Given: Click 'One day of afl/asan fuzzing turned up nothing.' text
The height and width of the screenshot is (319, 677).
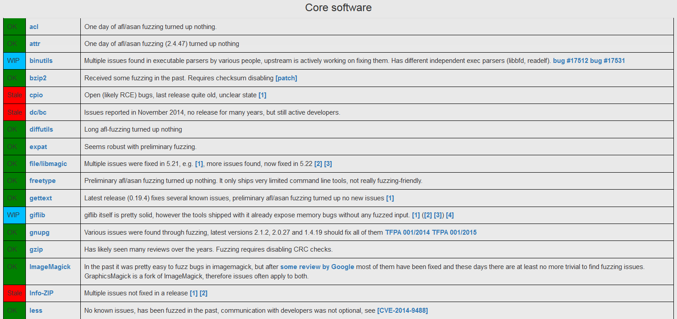Looking at the screenshot, I should (x=150, y=27).
